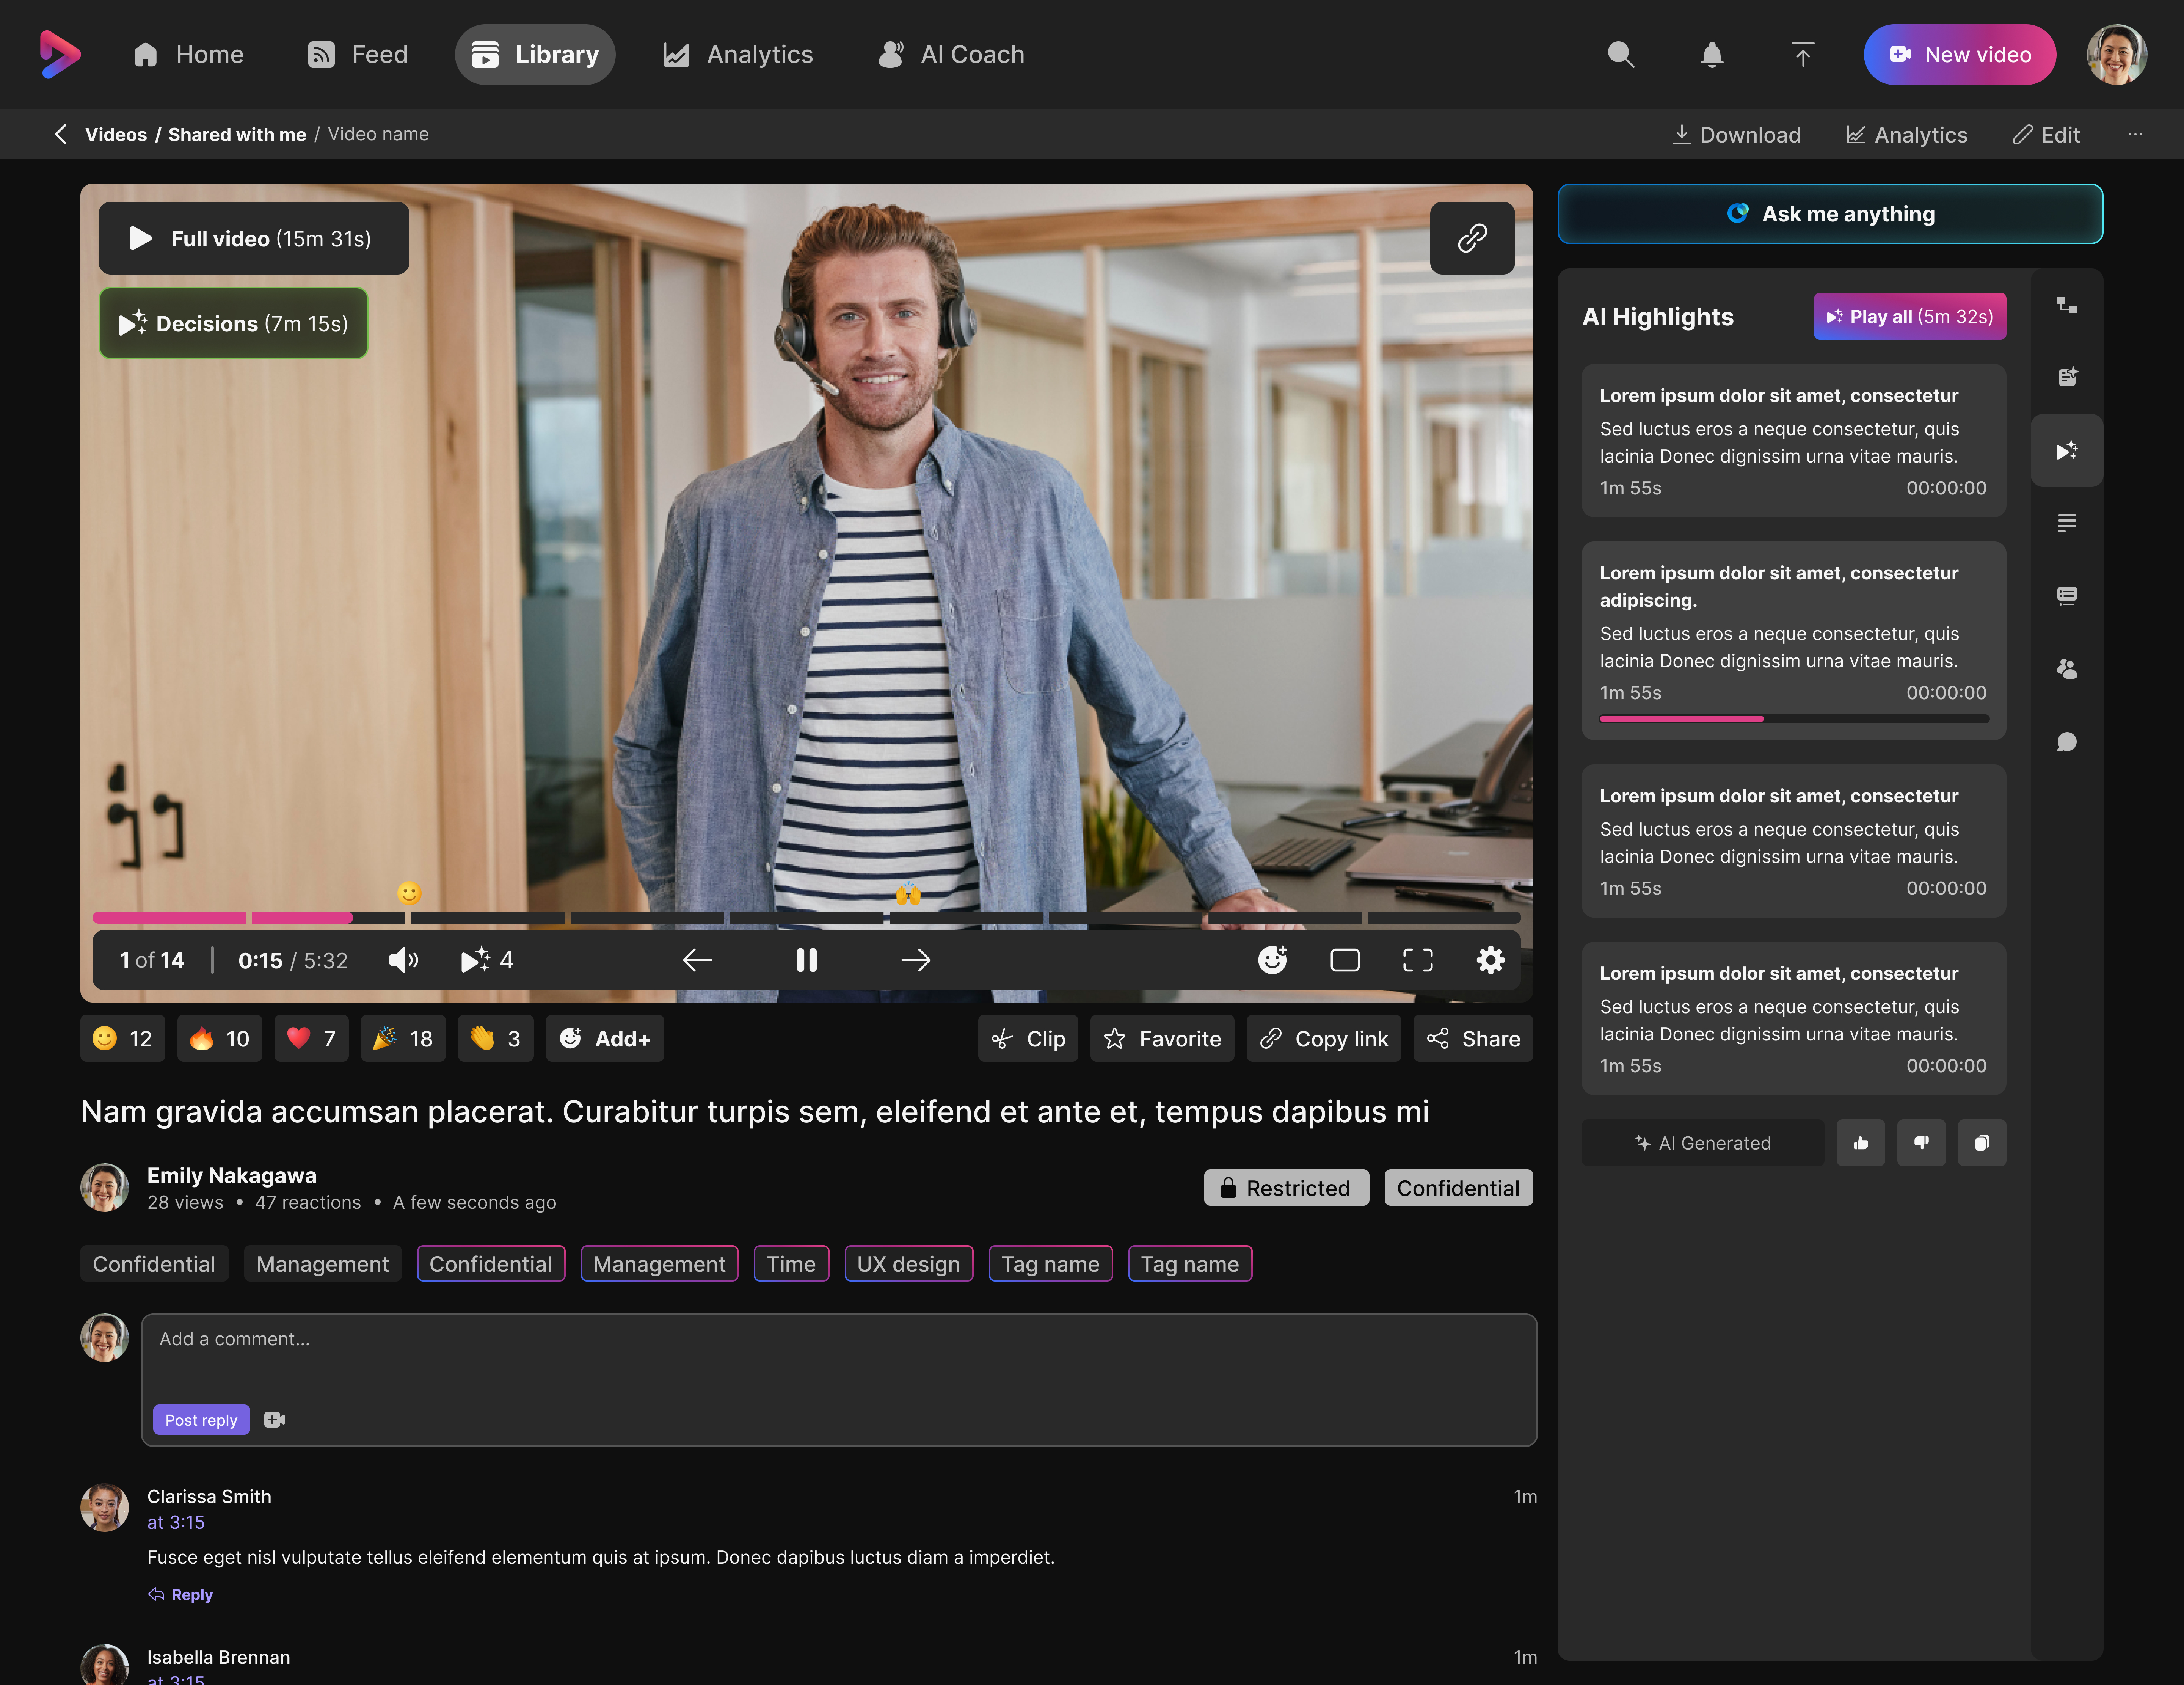Thumbs up the AI generated highlights
The height and width of the screenshot is (1685, 2184).
coord(1861,1143)
